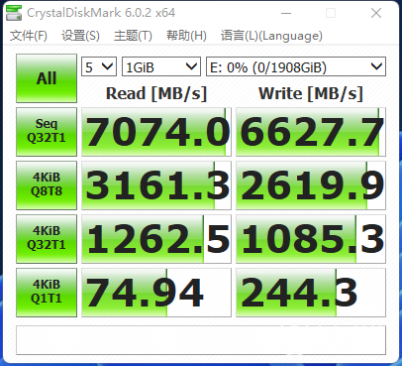Image resolution: width=402 pixels, height=366 pixels.
Task: Expand the 1GiB test size dropdown
Action: (x=161, y=66)
